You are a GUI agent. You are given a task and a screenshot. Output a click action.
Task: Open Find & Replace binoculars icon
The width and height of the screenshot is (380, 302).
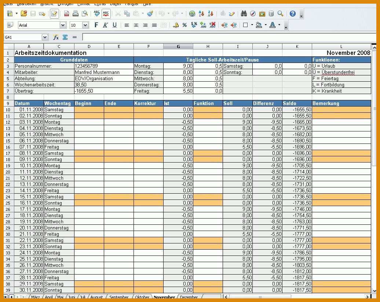tap(244, 14)
